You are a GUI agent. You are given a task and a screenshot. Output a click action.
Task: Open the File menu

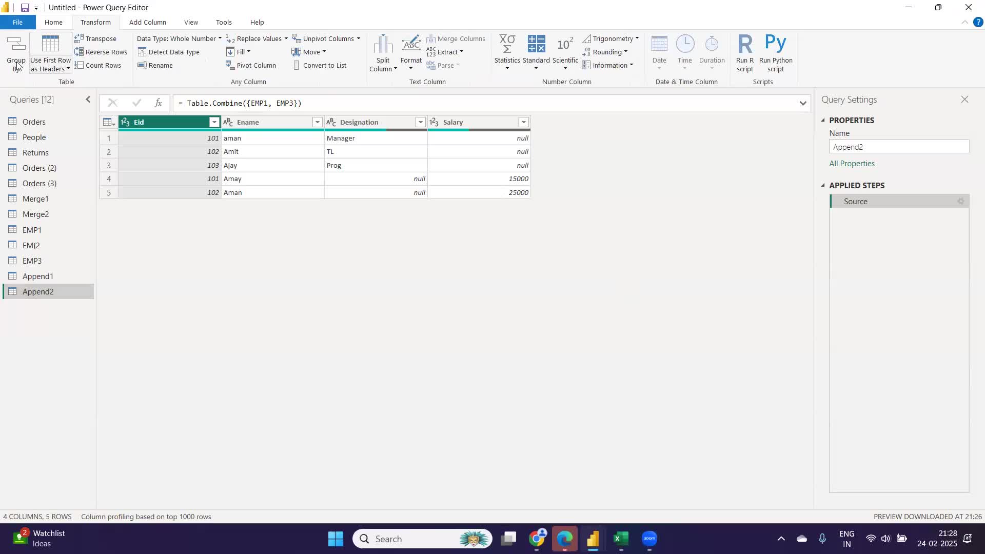click(x=17, y=22)
